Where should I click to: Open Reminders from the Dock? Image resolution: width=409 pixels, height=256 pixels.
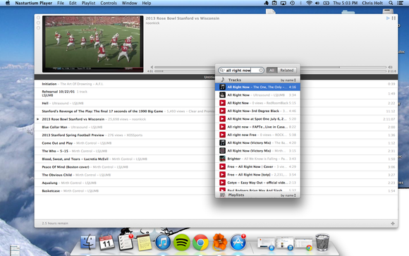[126, 242]
